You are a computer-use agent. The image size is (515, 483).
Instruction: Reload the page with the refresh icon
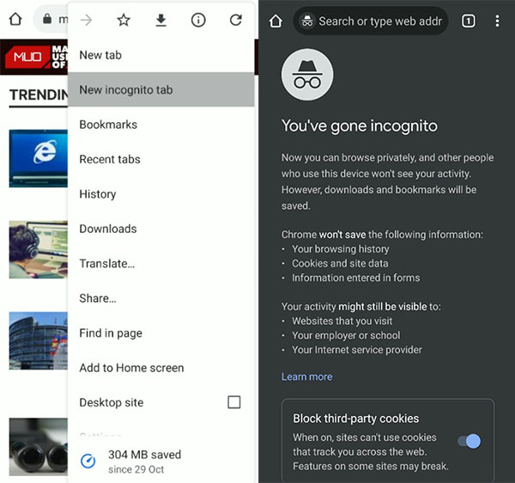tap(236, 20)
